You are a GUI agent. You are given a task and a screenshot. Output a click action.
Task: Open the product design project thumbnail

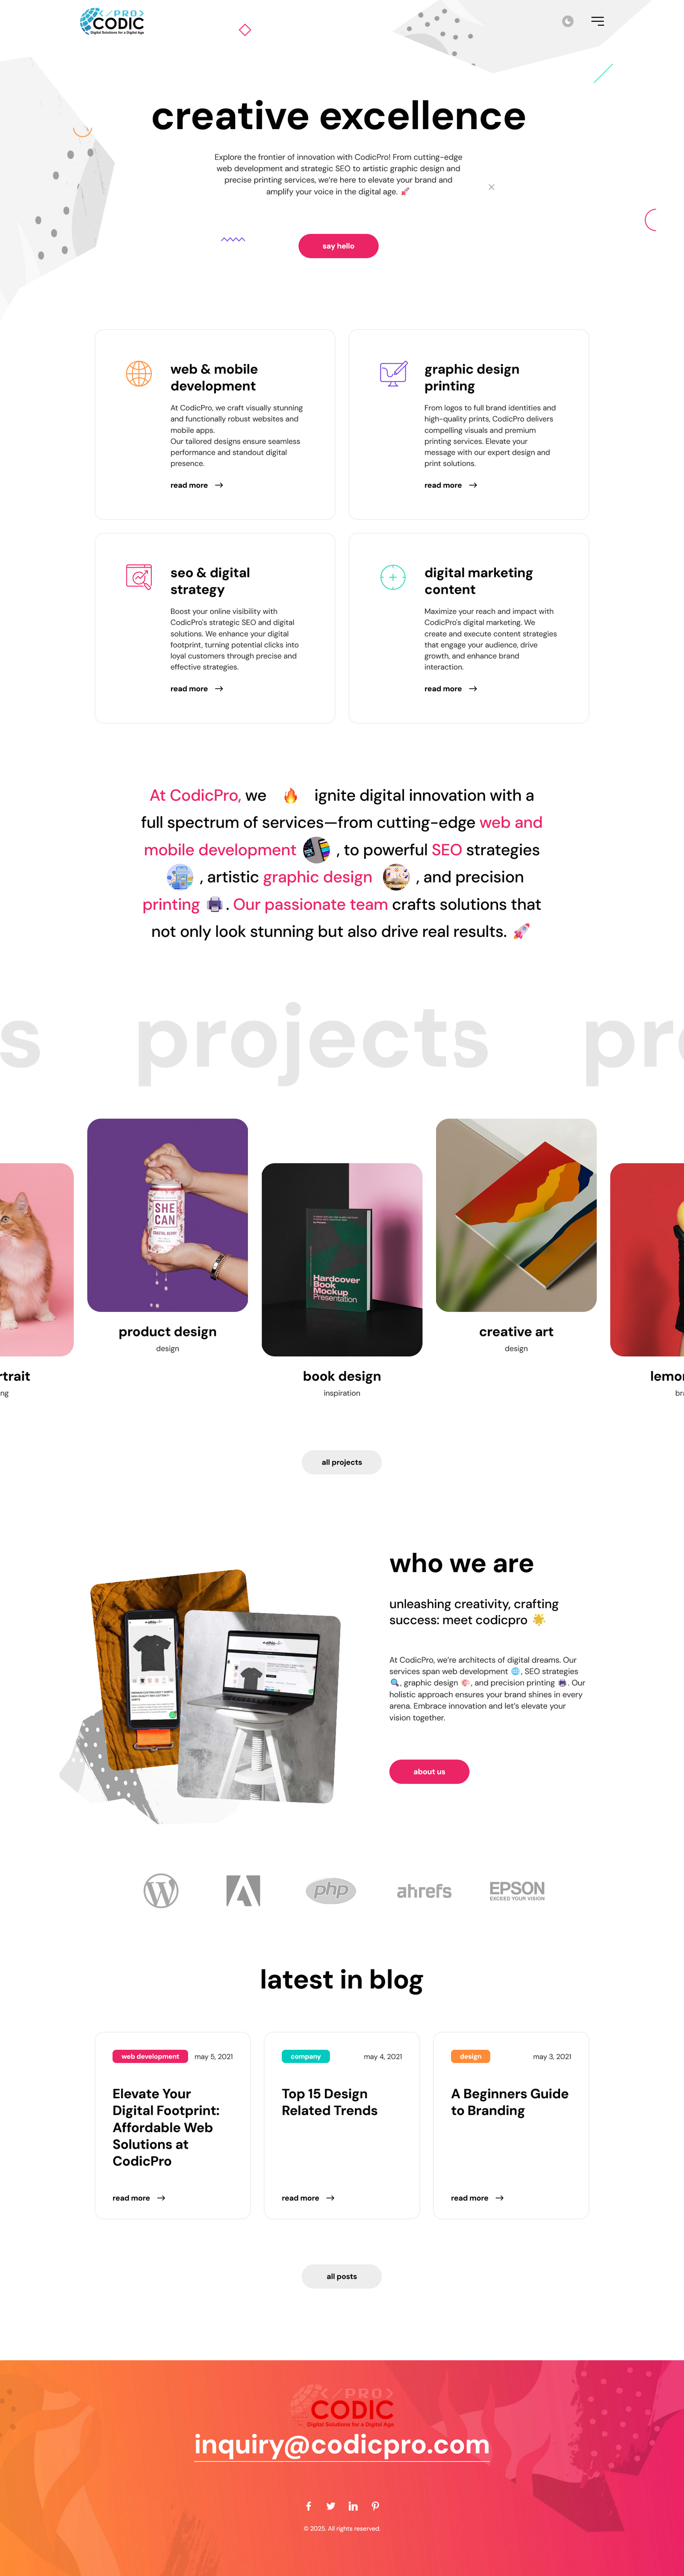click(x=168, y=1215)
